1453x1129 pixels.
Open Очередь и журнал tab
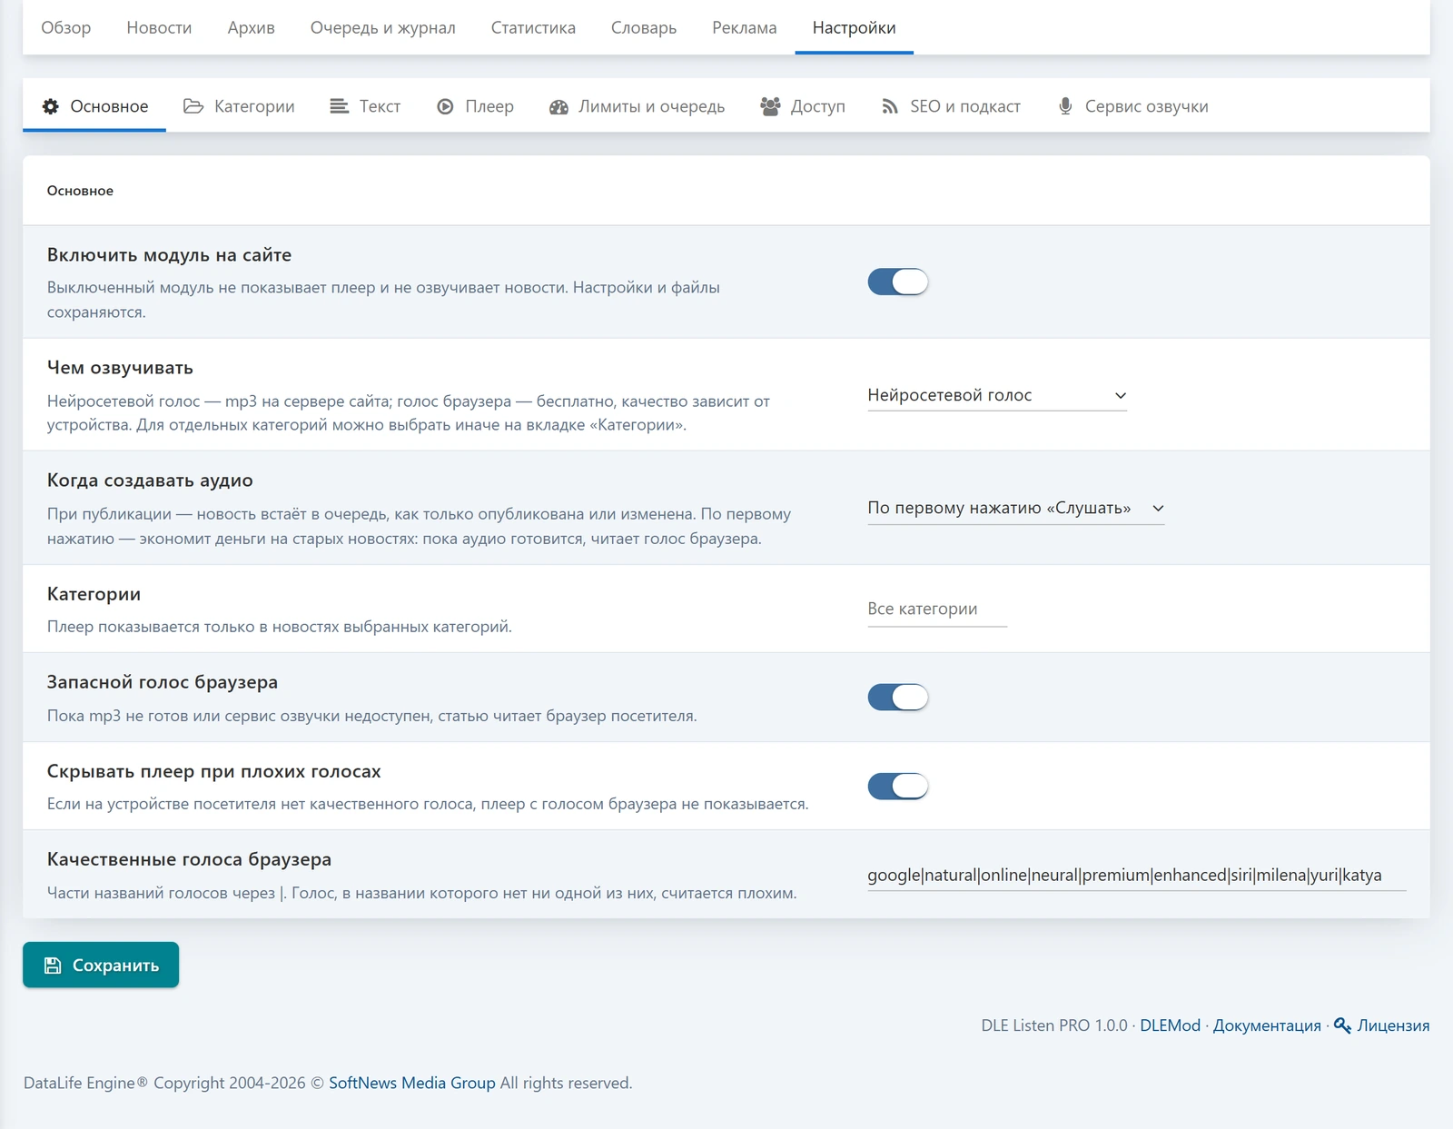383,27
